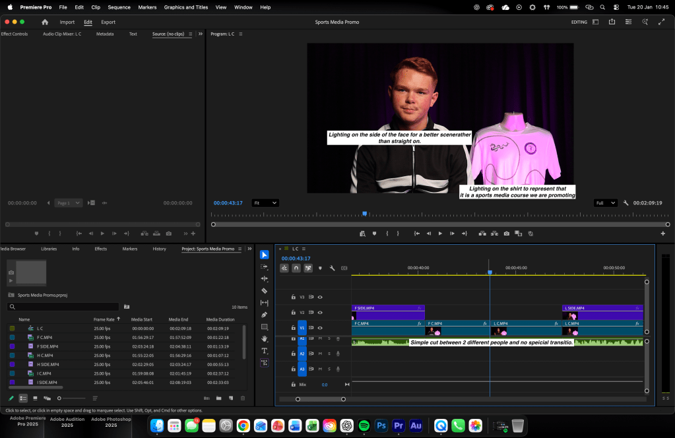Viewport: 675px width, 438px height.
Task: Open the Full playback resolution dropdown
Action: [x=605, y=203]
